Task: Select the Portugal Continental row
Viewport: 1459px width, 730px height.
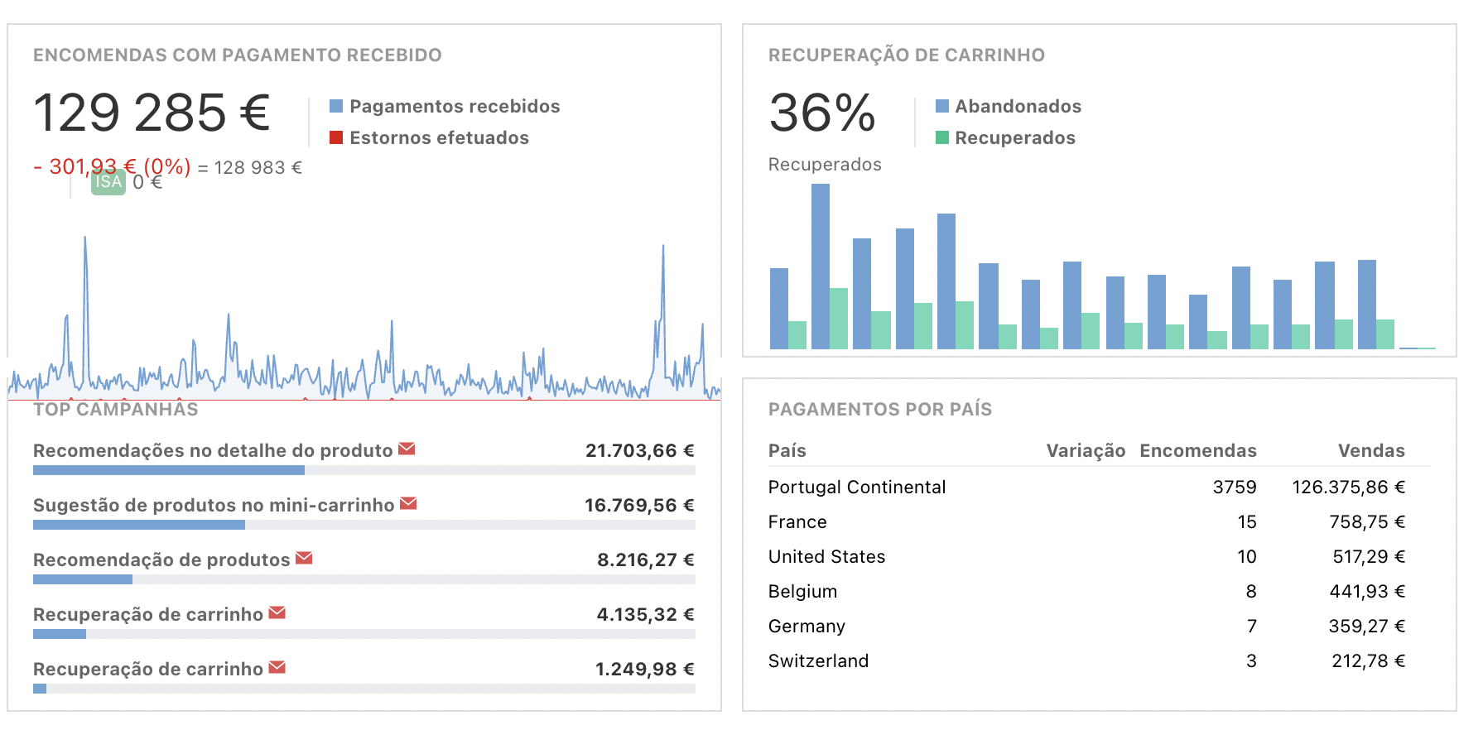Action: coord(856,487)
